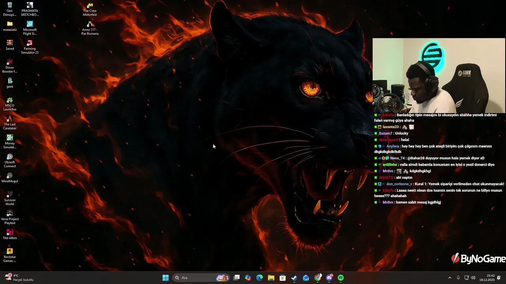The height and width of the screenshot is (284, 506).
Task: Click Neco_74's @Bahar28 chat message
Action: coord(429,158)
